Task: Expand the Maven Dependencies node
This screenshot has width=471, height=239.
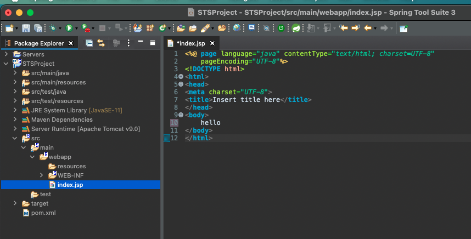Action: (x=15, y=119)
